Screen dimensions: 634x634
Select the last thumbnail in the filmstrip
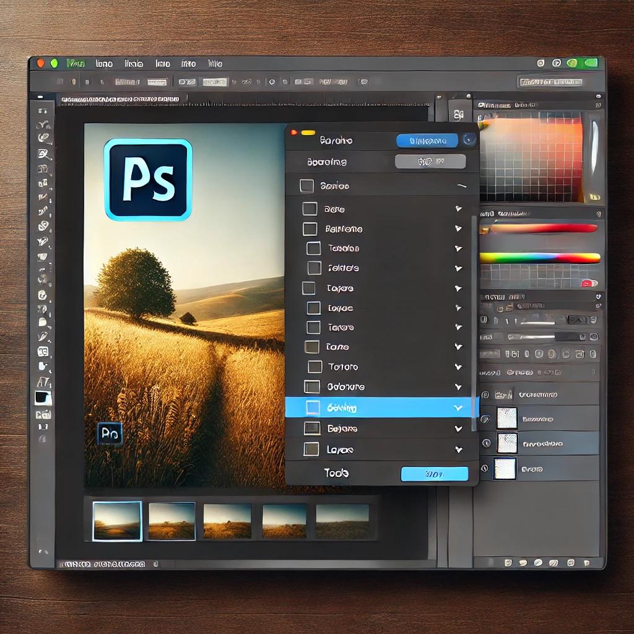coord(342,521)
